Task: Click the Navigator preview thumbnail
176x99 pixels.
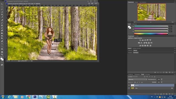Action: [152, 12]
